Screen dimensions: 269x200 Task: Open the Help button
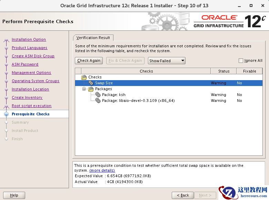coord(14,196)
